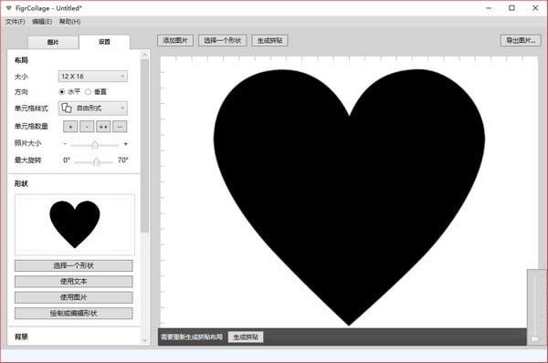The width and height of the screenshot is (548, 363).
Task: Click the minus sign beside photo size slider
Action: click(65, 143)
